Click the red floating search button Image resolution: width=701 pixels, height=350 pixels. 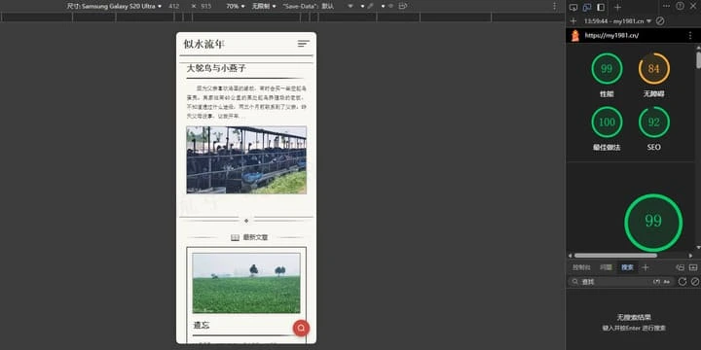[x=301, y=329]
